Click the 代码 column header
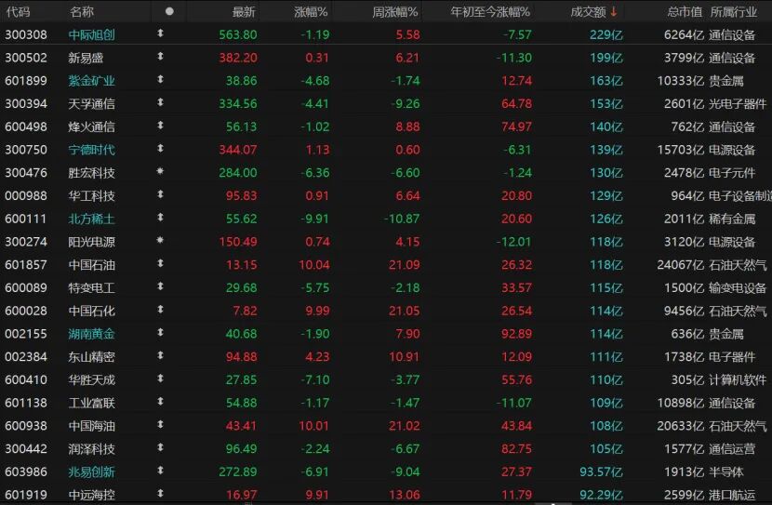 click(19, 12)
